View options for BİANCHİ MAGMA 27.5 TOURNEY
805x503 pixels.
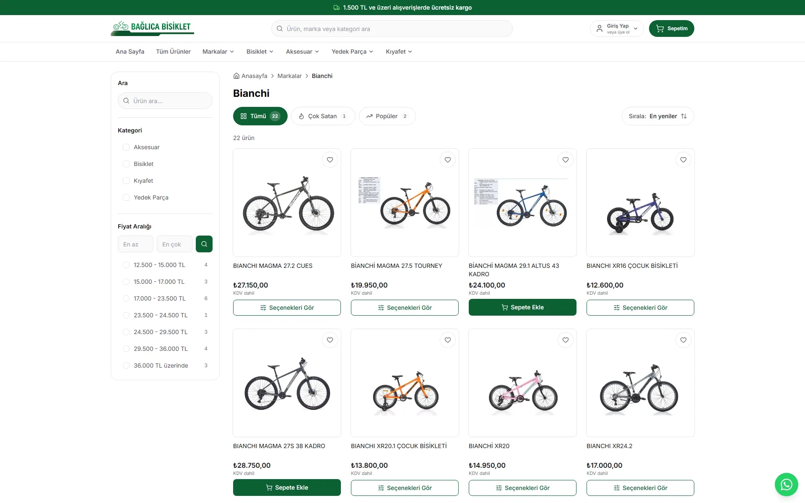[x=405, y=308]
